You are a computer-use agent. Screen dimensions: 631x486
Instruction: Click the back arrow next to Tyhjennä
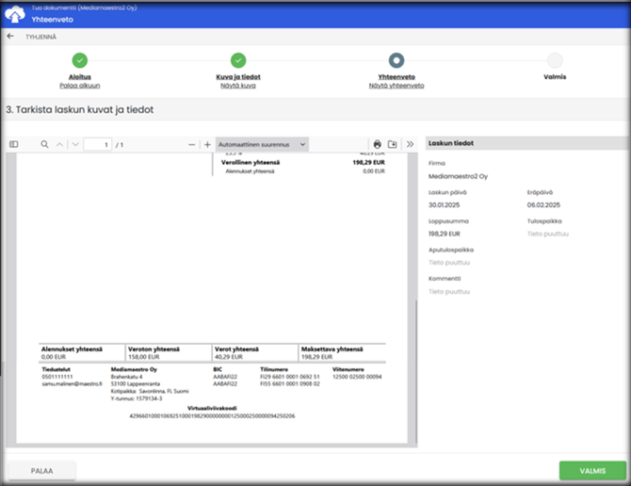10,37
